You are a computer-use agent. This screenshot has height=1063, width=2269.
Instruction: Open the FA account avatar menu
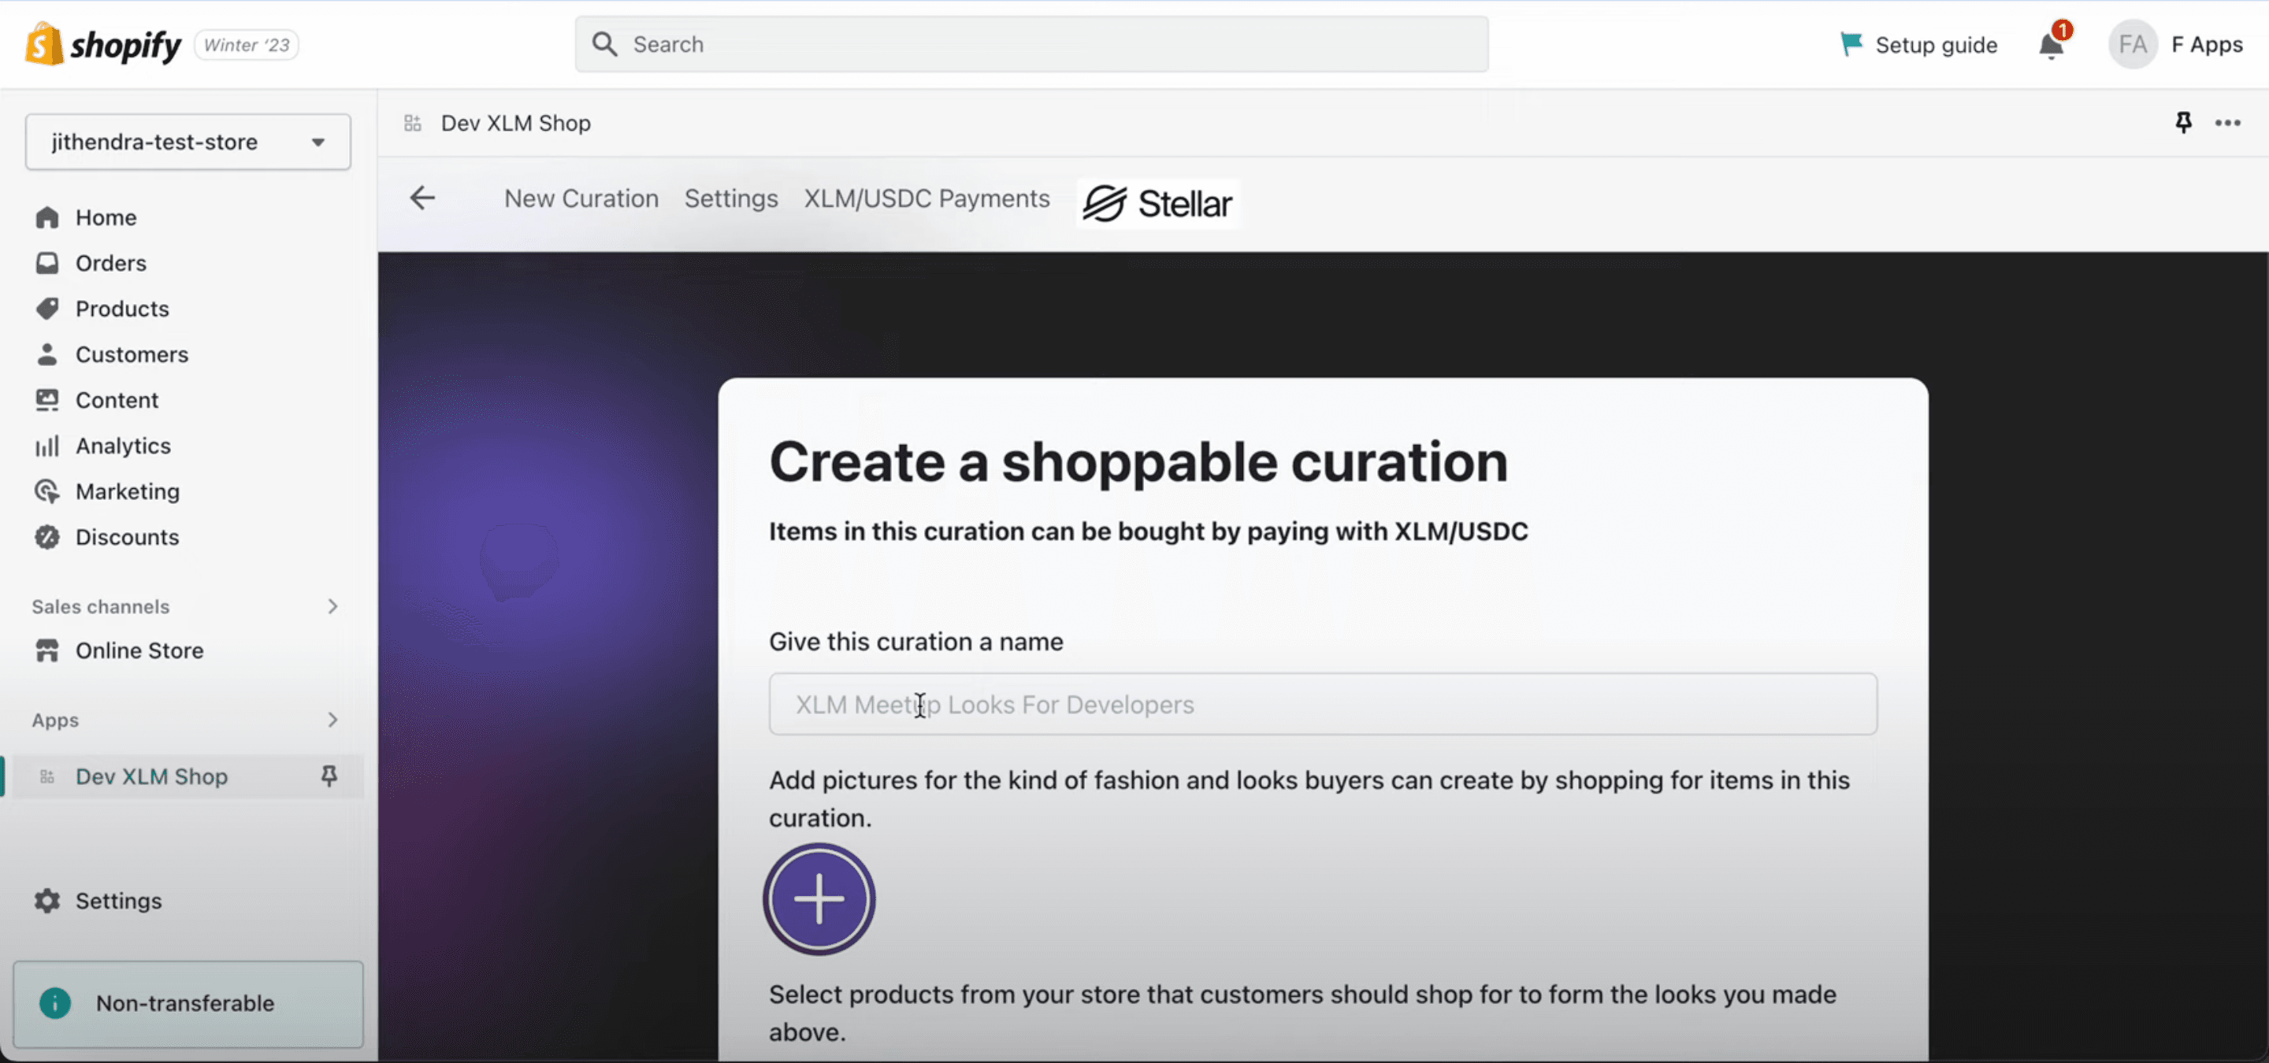tap(2132, 45)
